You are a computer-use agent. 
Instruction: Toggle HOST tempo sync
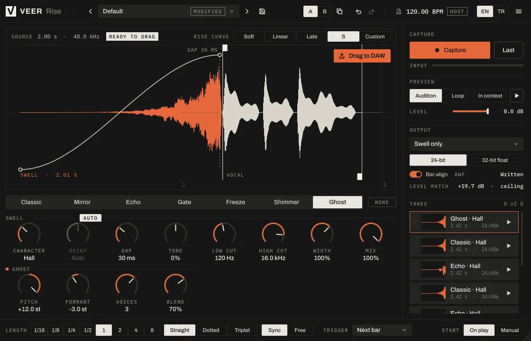pos(457,11)
